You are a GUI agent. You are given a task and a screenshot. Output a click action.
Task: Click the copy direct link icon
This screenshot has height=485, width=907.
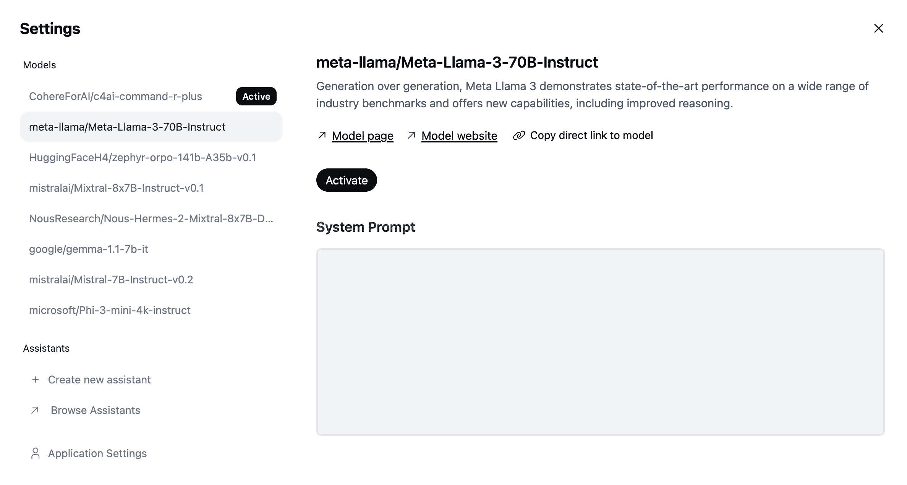(518, 135)
